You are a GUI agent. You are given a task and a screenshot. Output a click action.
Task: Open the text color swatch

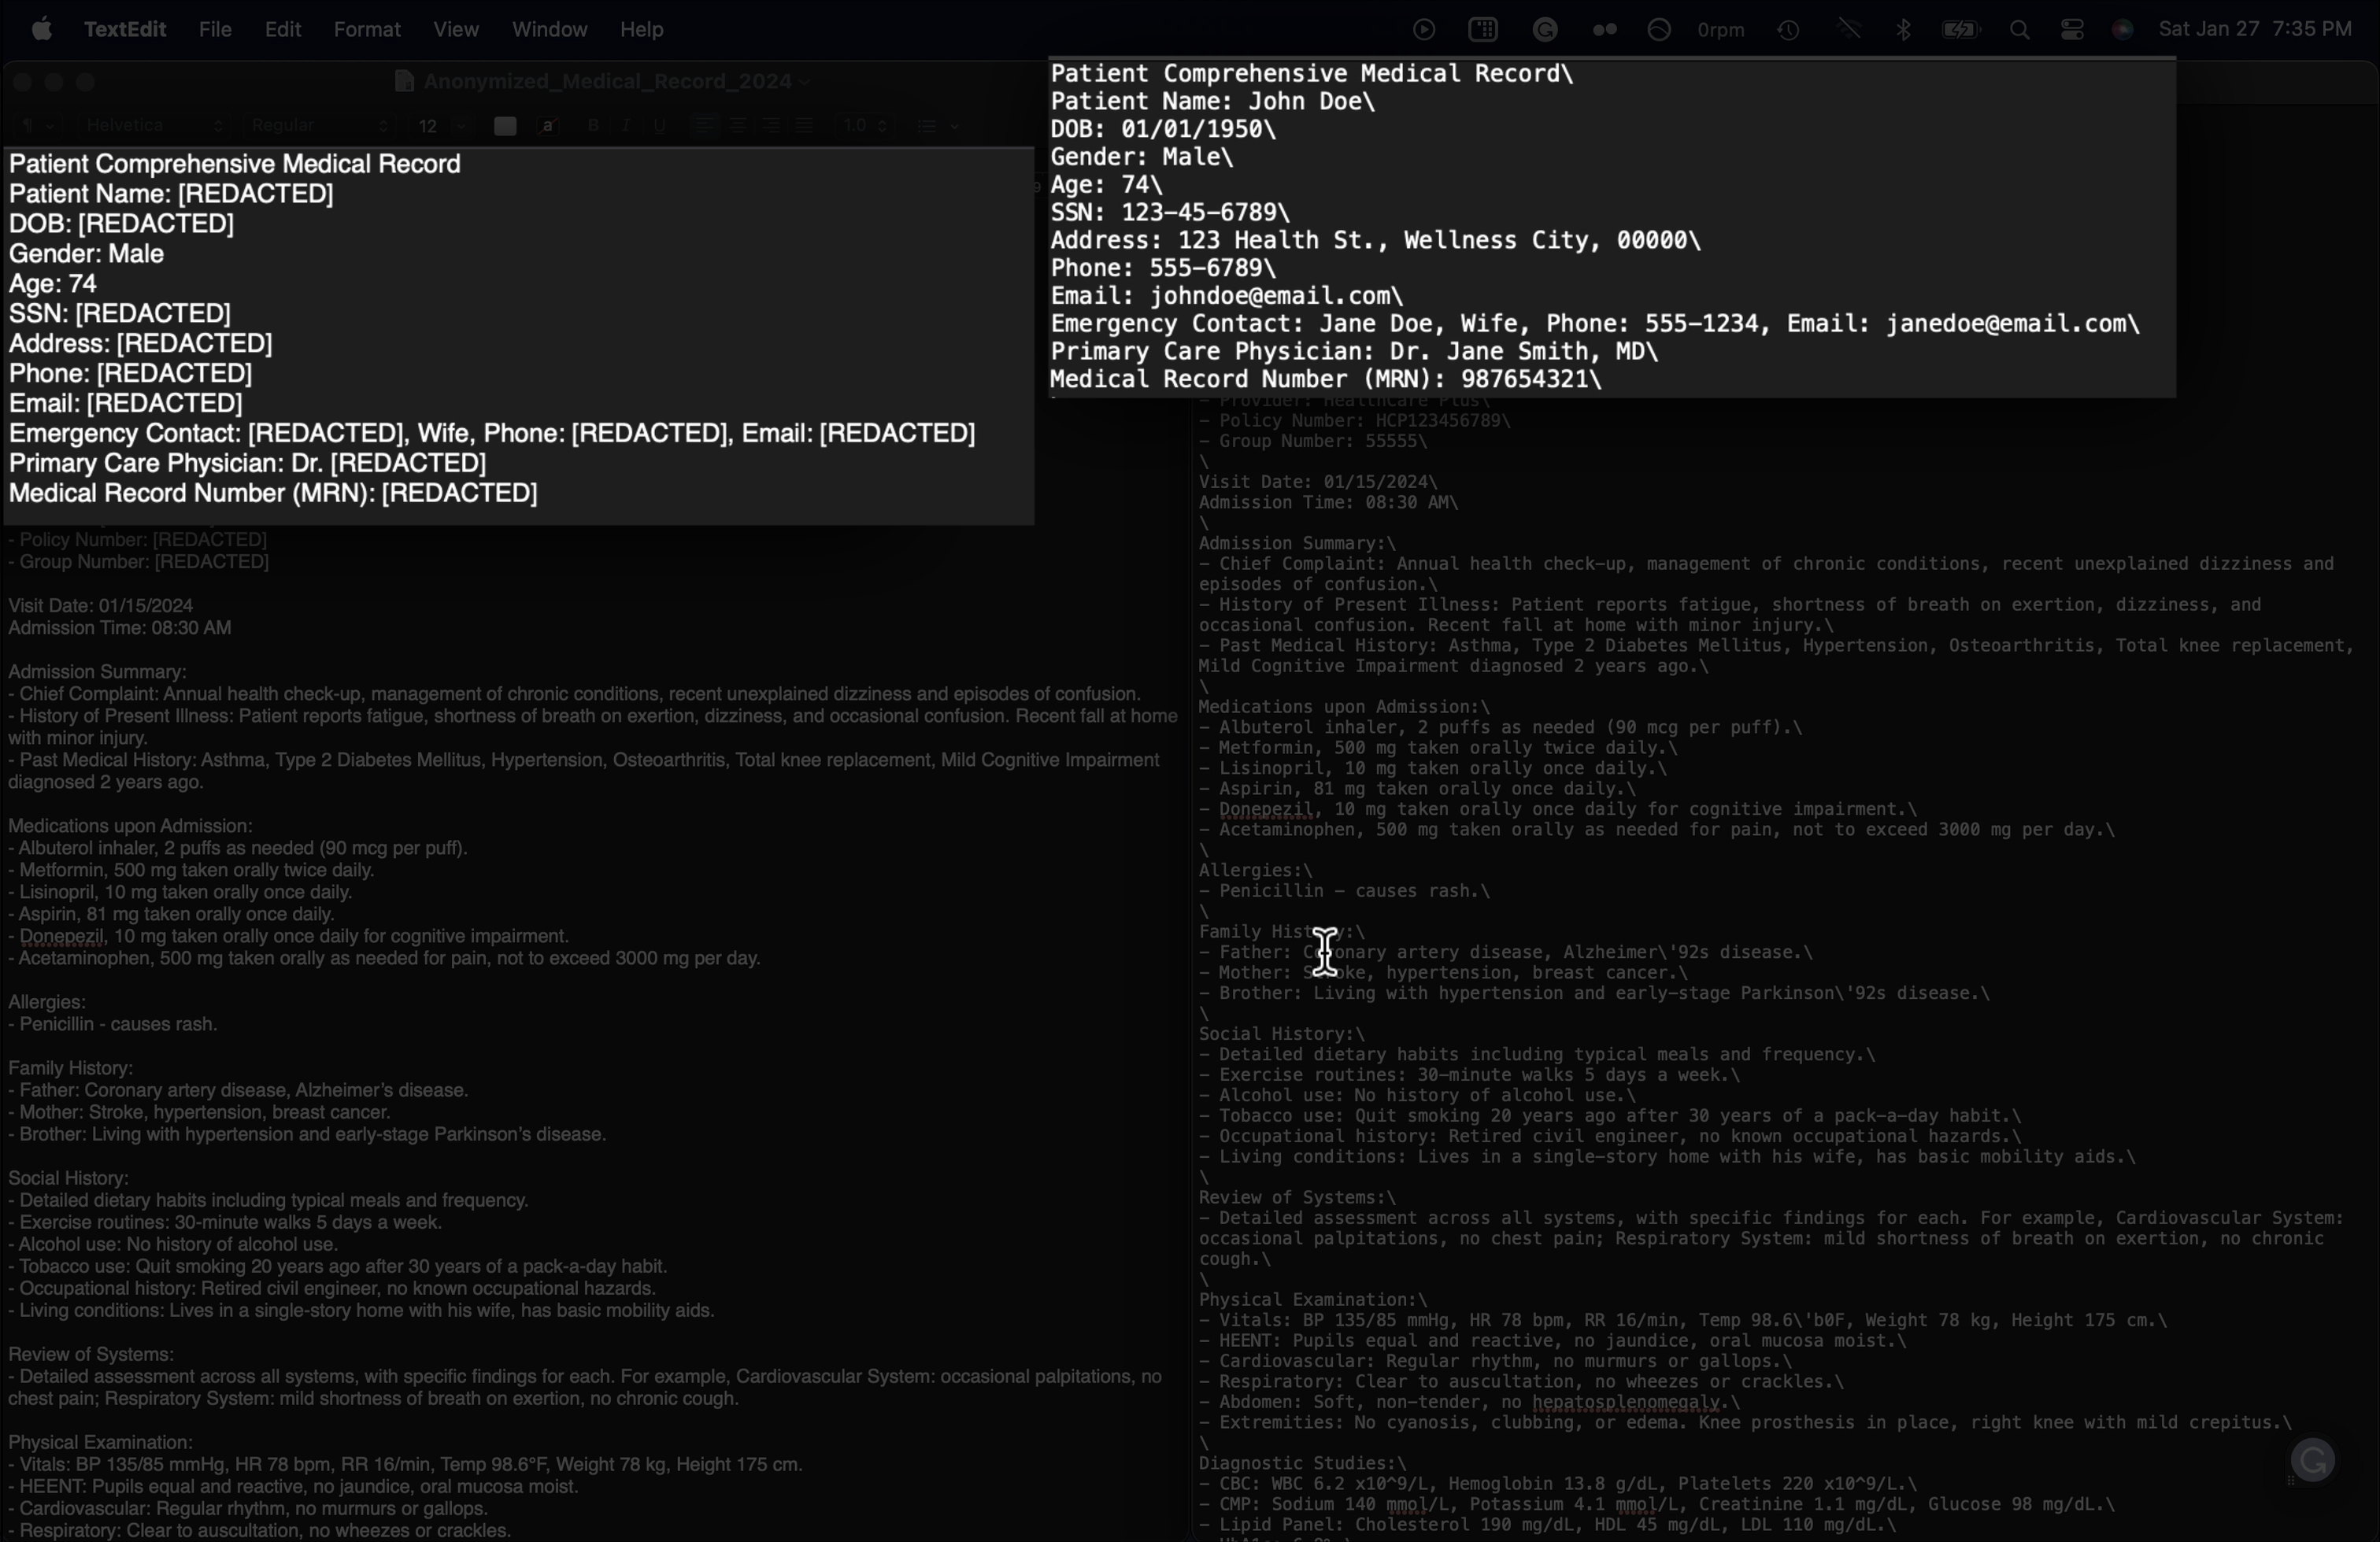505,126
